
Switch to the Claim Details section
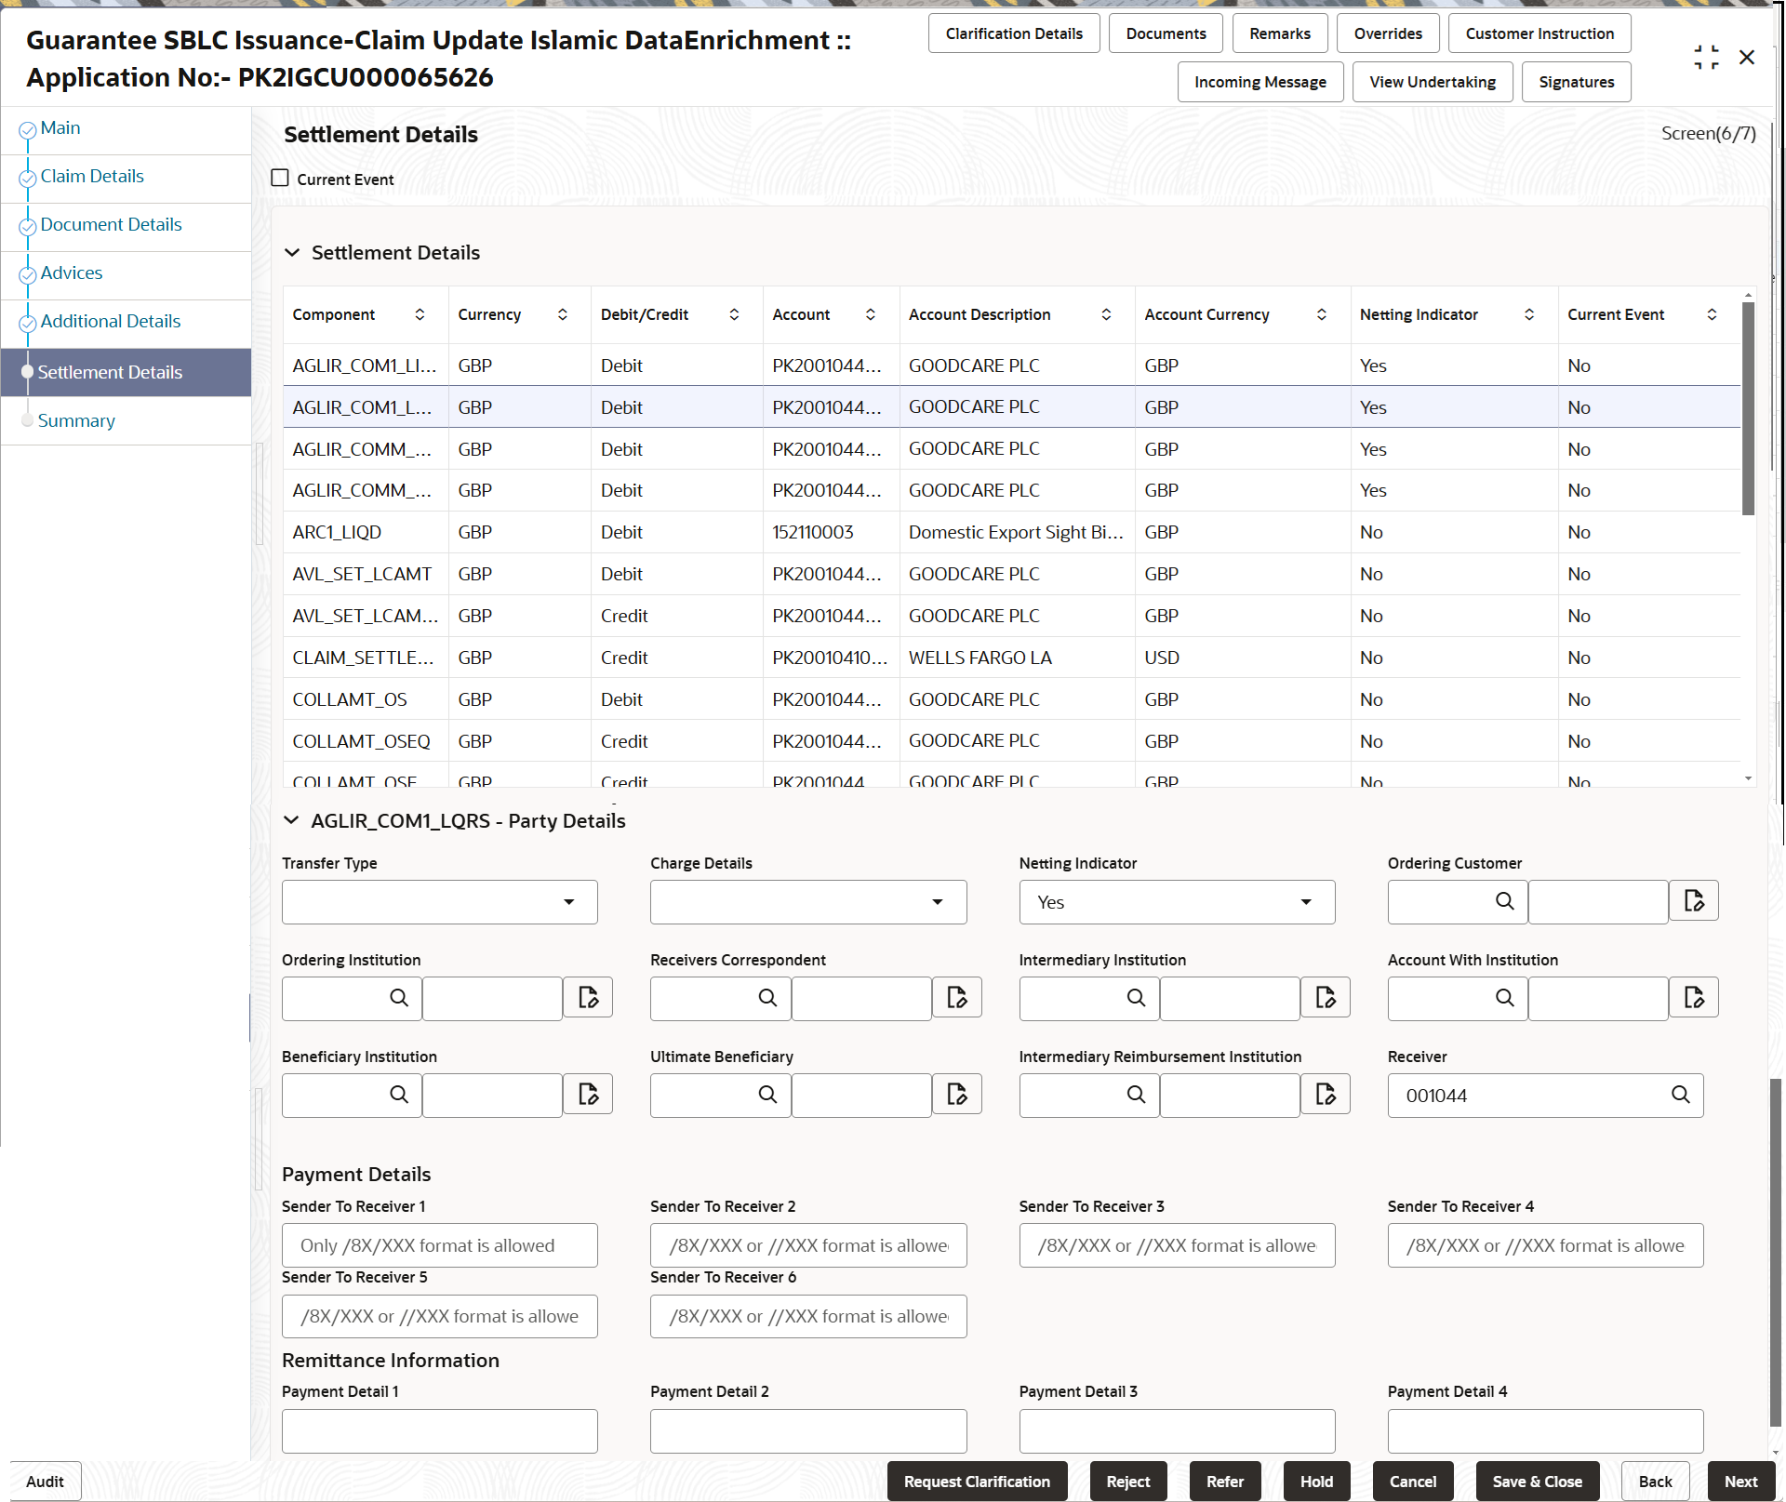click(91, 175)
